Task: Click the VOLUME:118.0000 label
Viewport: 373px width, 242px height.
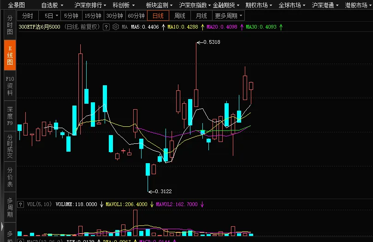Action: point(77,205)
